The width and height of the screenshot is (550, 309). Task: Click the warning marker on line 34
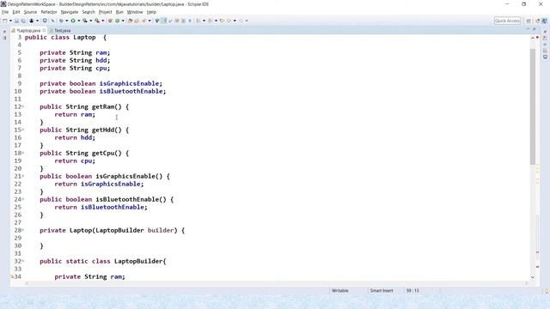(12, 276)
